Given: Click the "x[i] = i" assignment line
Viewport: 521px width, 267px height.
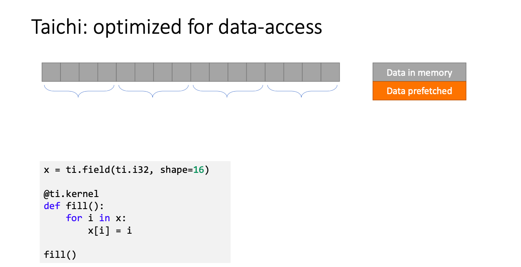Looking at the screenshot, I should pos(110,230).
